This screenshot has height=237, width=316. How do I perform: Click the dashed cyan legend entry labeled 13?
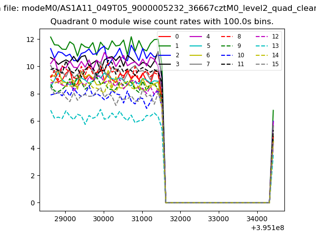tap(266, 45)
